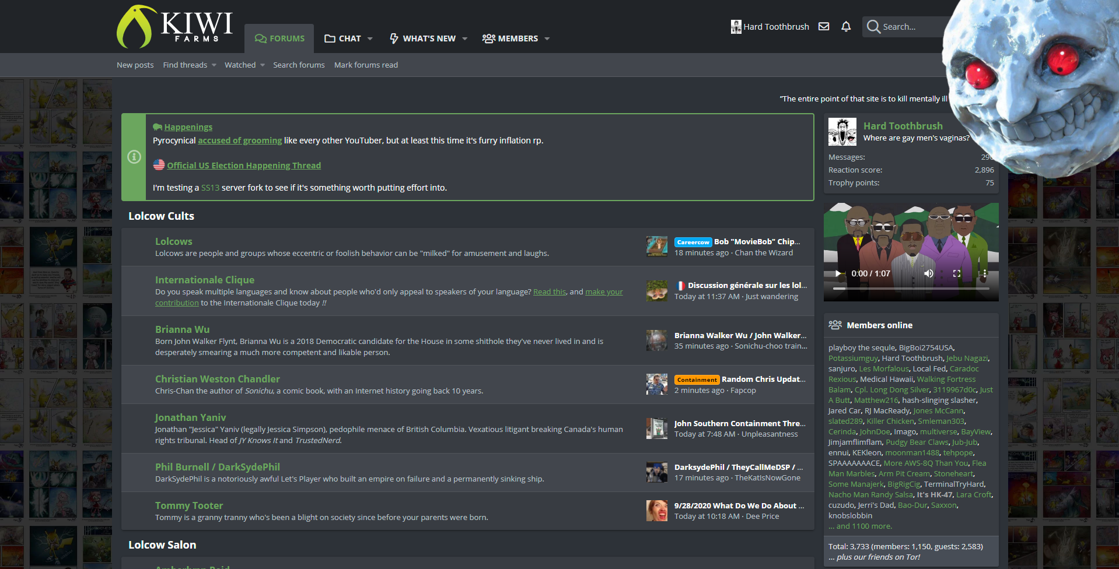Open video more options menu

[x=985, y=273]
